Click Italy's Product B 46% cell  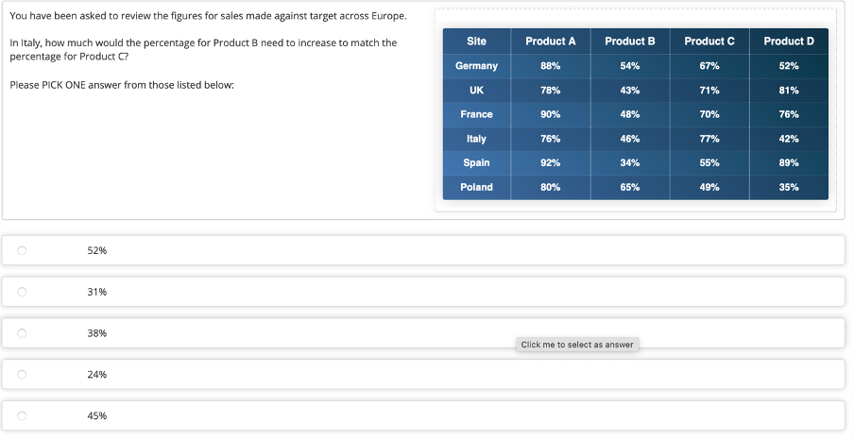(x=630, y=139)
